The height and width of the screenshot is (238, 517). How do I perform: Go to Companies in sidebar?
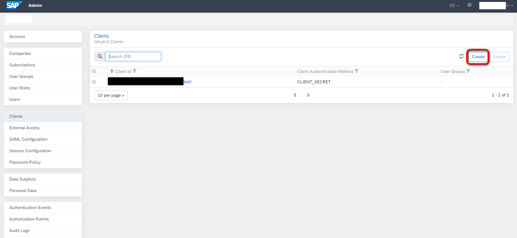pos(43,54)
